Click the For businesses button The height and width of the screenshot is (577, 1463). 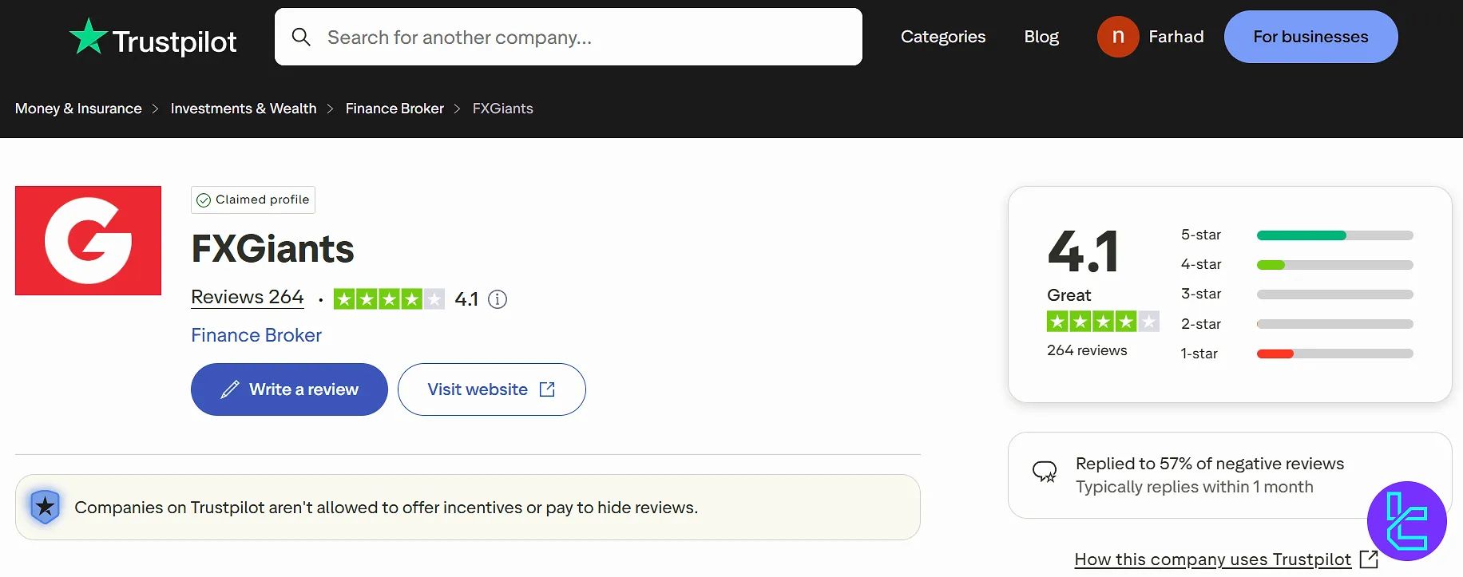click(x=1310, y=37)
